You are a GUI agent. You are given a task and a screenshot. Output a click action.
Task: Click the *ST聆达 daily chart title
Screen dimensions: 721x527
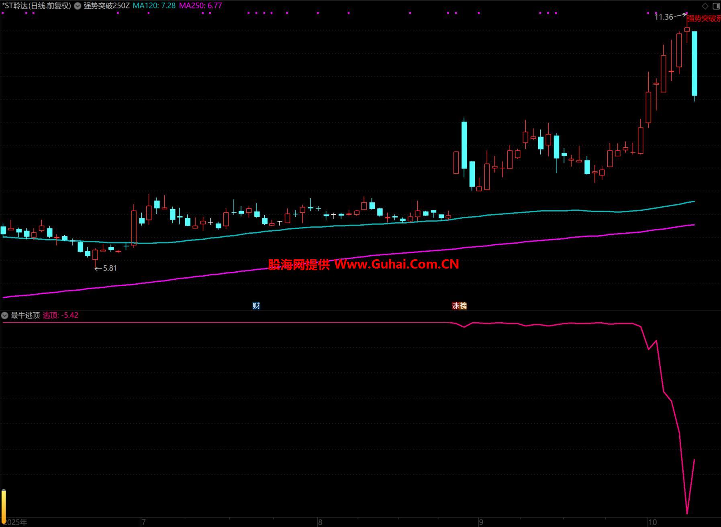[x=36, y=6]
